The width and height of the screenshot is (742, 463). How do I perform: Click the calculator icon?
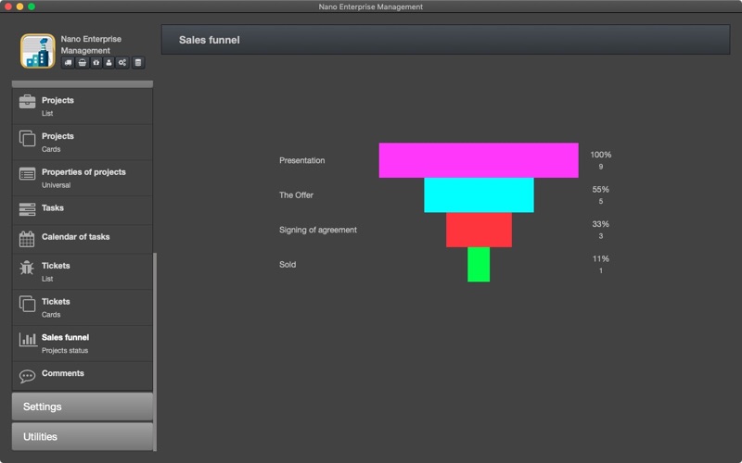tap(138, 63)
